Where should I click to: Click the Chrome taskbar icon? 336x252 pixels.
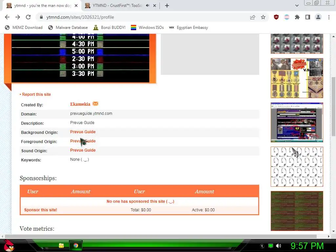pyautogui.click(x=76, y=245)
